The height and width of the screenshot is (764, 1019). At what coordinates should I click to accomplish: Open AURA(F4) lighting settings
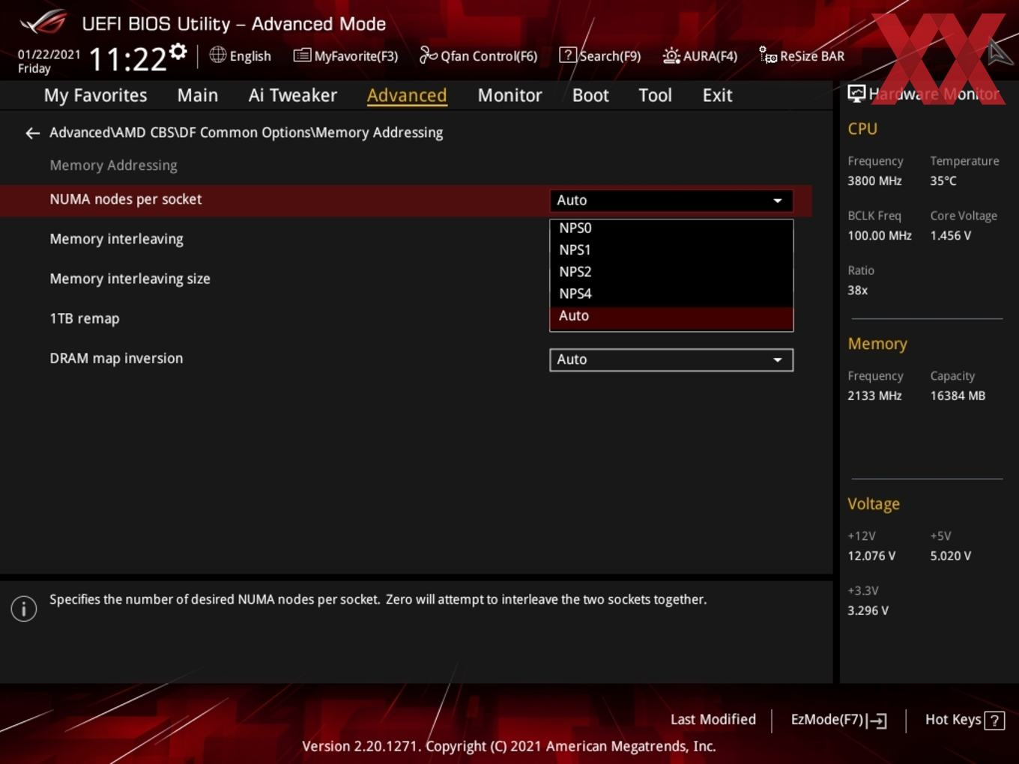tap(700, 55)
